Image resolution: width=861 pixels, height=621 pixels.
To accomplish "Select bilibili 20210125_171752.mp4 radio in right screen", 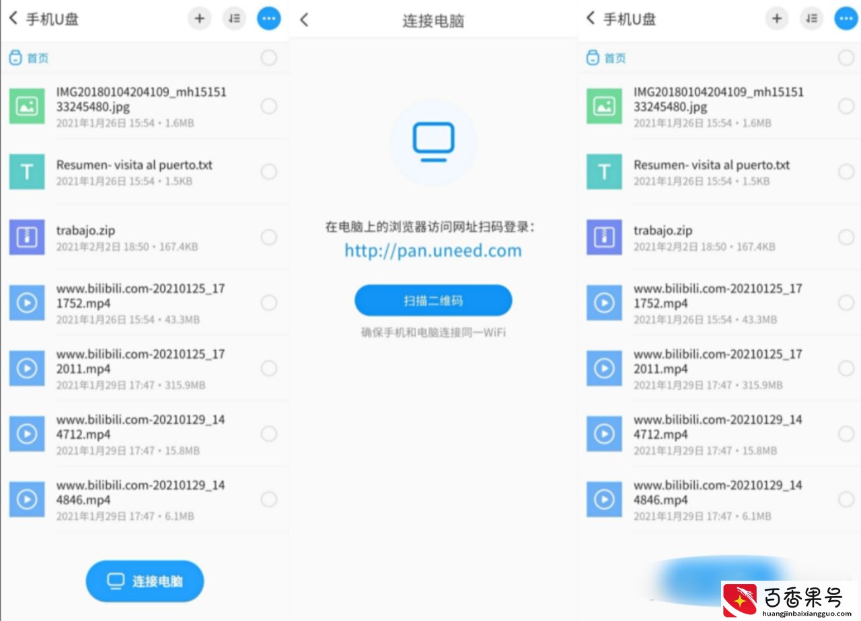I will (x=846, y=303).
